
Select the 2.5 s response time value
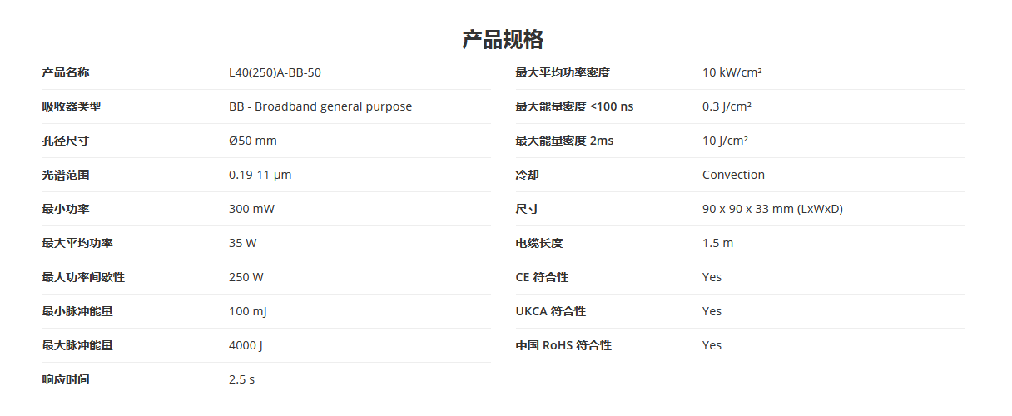tap(241, 379)
